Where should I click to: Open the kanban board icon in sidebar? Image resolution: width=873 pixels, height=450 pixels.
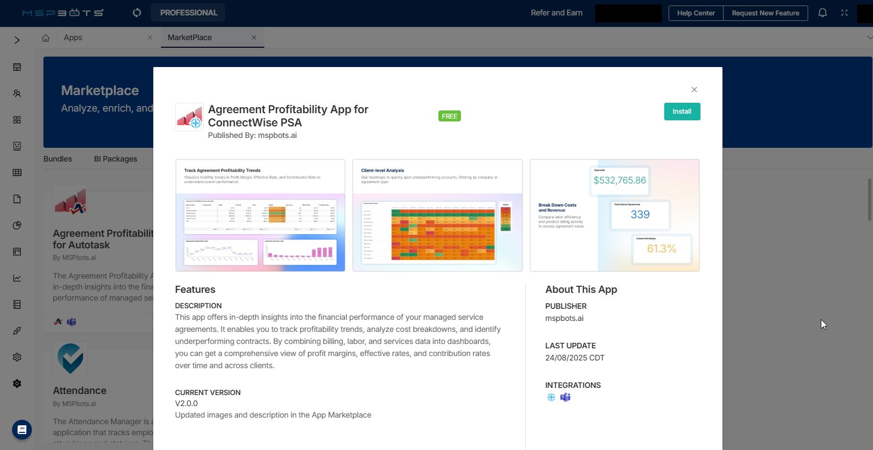click(x=17, y=252)
